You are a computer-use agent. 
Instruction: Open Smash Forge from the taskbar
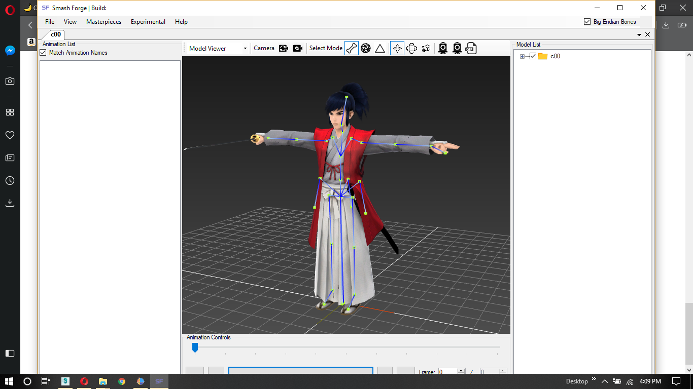click(x=159, y=381)
